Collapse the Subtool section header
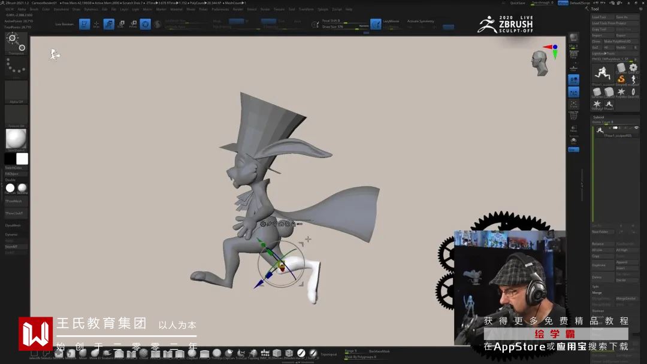 pos(598,117)
